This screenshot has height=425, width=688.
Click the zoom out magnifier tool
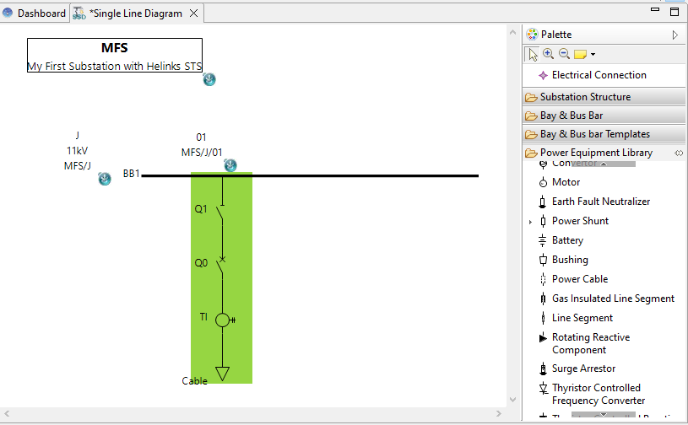click(564, 55)
